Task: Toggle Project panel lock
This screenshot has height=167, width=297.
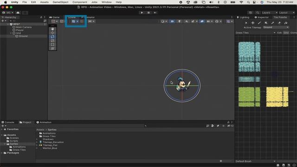Action: (228, 122)
